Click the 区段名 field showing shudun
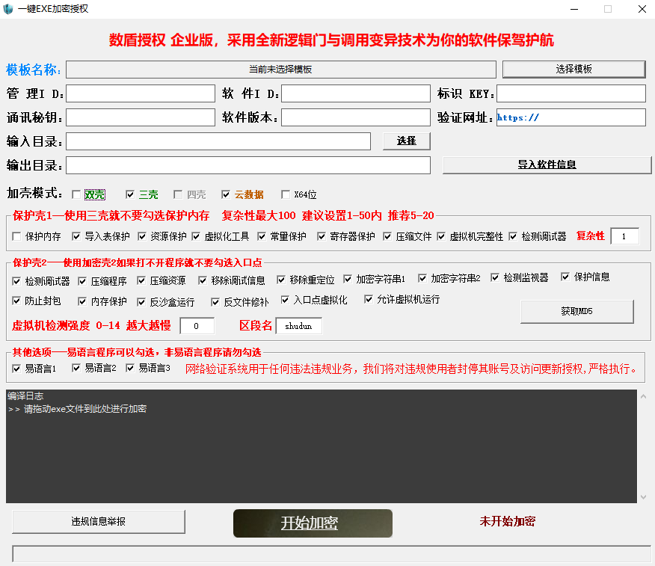Viewport: 655px width, 566px height. point(298,326)
